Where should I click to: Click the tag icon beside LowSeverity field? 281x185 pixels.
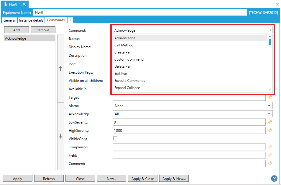[270, 122]
